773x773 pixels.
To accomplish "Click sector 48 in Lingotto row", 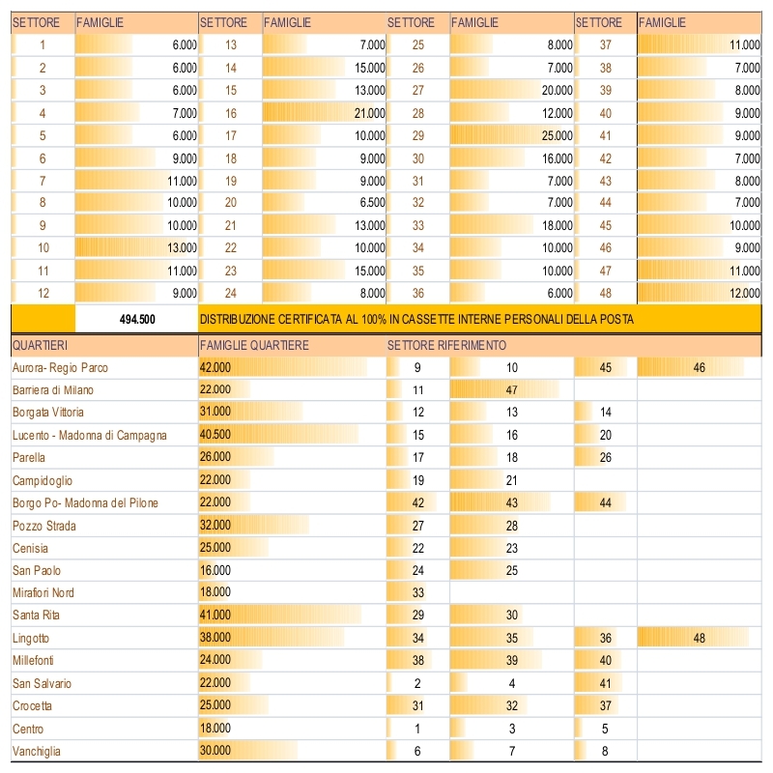I will 699,638.
